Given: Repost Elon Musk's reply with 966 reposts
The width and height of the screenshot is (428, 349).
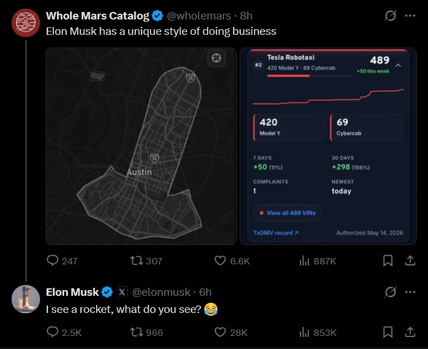Looking at the screenshot, I should point(146,332).
